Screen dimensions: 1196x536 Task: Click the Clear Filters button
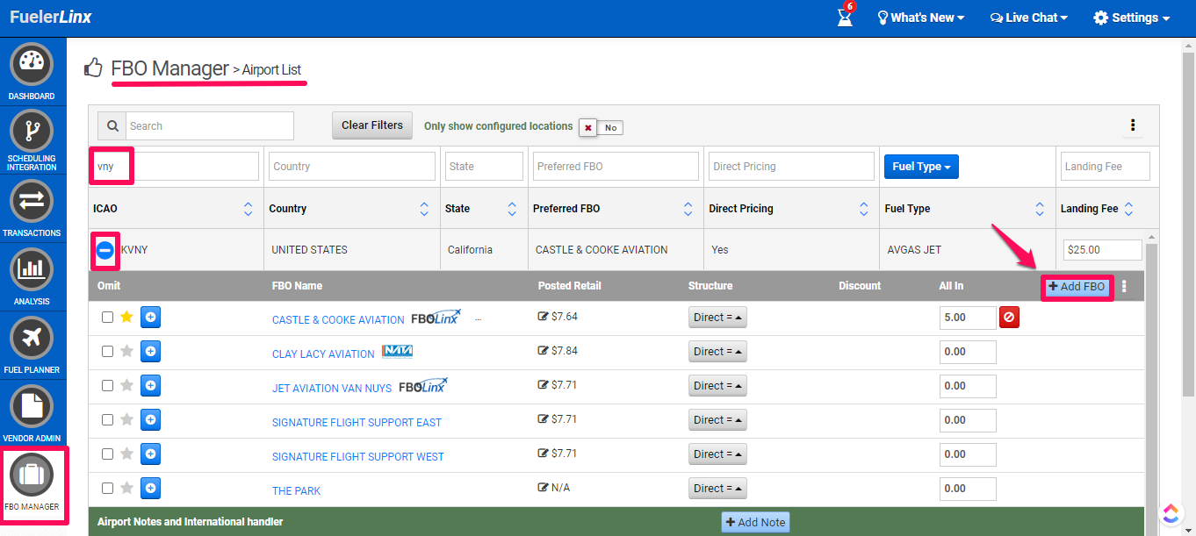[x=372, y=125]
